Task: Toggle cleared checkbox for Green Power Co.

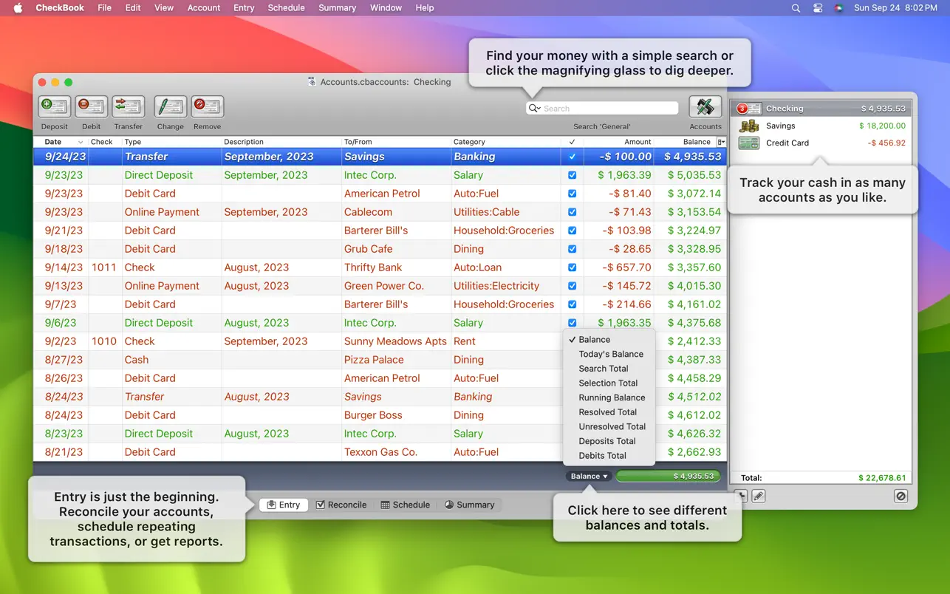Action: click(572, 286)
